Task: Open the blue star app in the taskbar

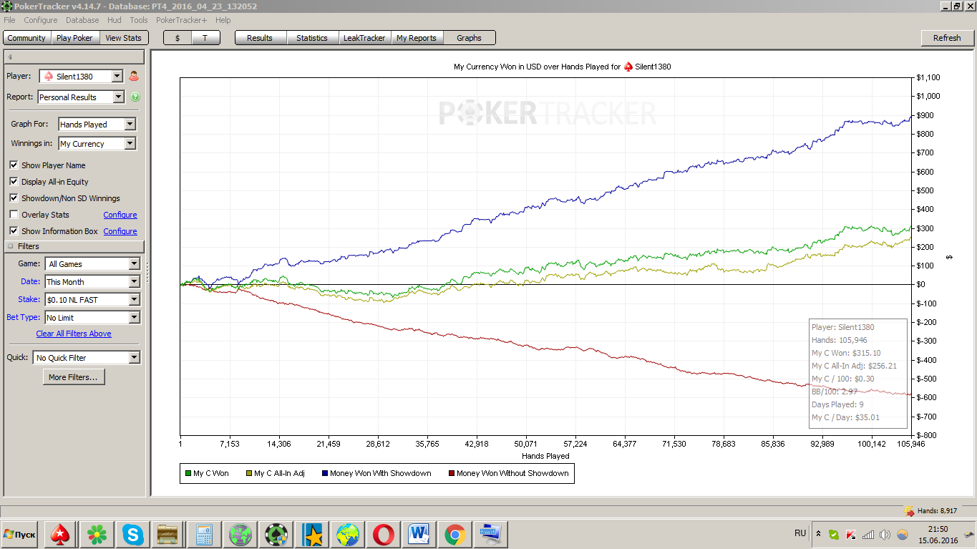Action: click(312, 534)
